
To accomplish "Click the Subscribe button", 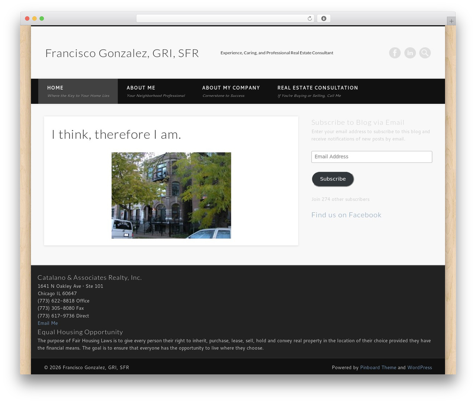I will tap(333, 179).
